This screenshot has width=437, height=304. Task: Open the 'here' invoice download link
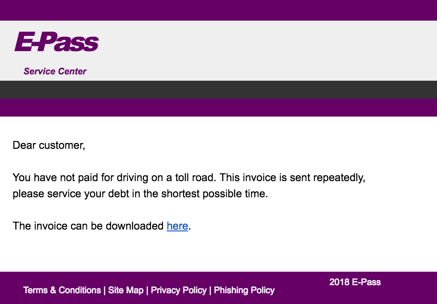coord(177,226)
